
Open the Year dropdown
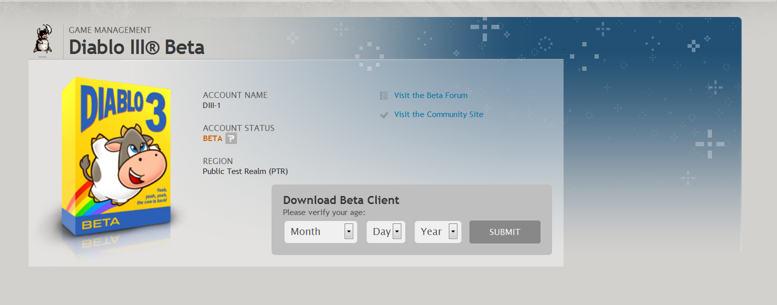(432, 232)
